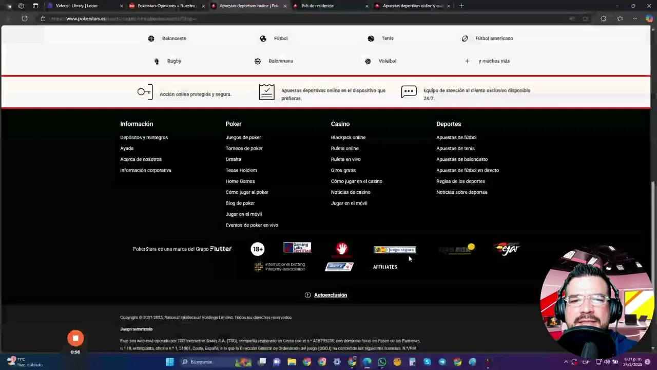Image resolution: width=657 pixels, height=370 pixels.
Task: Open the 'Ruleta en vivo' link
Action: click(345, 159)
